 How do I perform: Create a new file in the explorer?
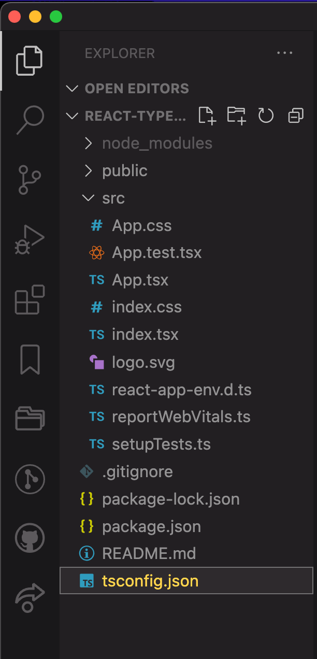click(207, 116)
